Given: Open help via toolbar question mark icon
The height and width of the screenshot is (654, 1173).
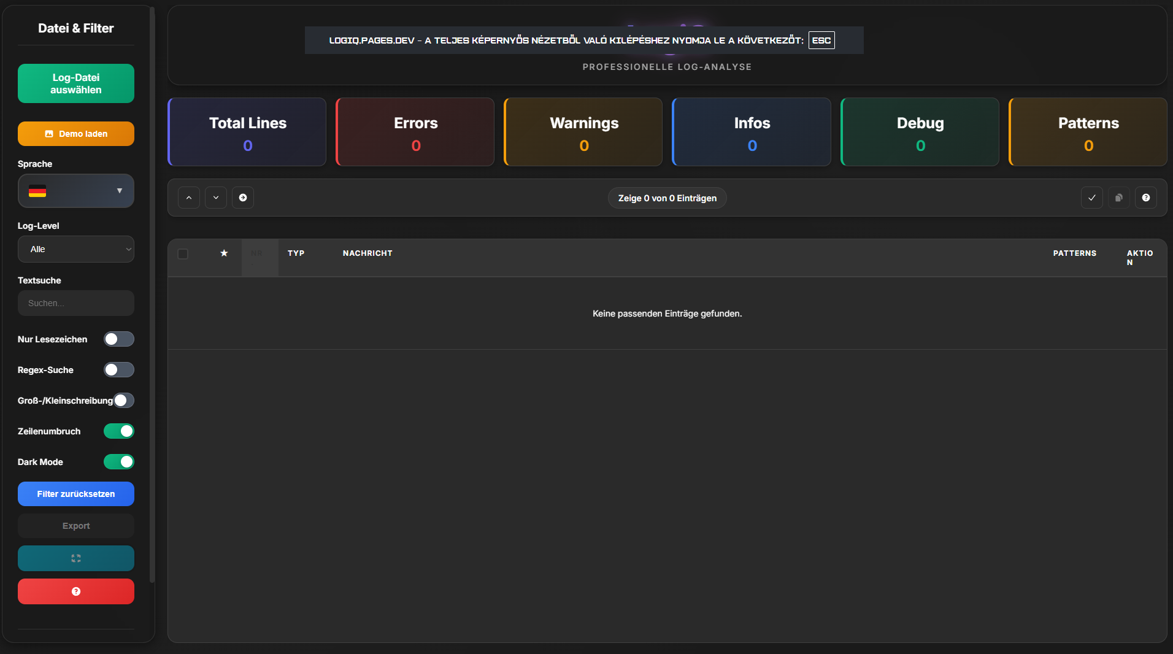Looking at the screenshot, I should pos(1146,198).
